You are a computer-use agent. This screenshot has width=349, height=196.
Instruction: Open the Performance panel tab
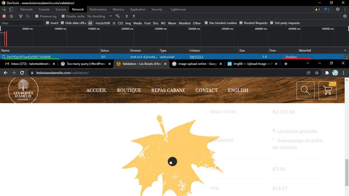[98, 9]
